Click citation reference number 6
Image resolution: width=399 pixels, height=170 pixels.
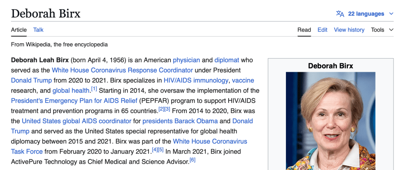coord(192,160)
